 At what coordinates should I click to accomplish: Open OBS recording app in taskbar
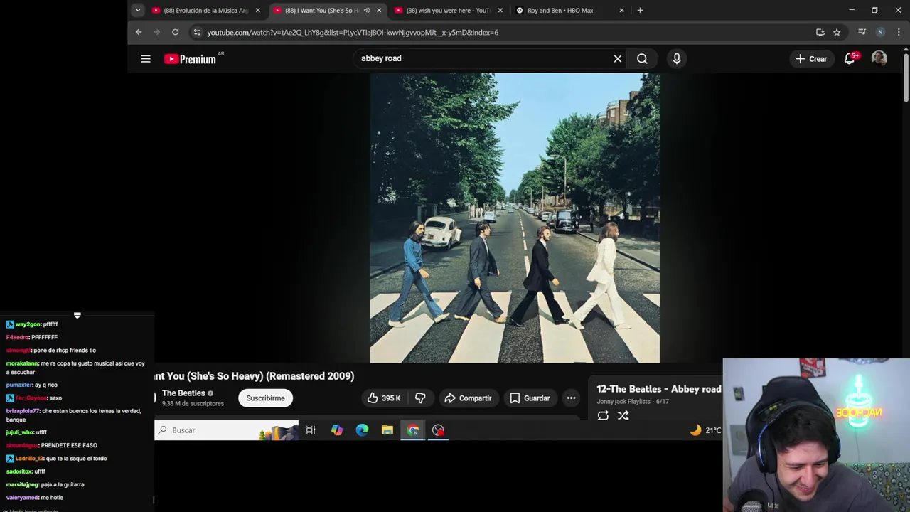438,430
